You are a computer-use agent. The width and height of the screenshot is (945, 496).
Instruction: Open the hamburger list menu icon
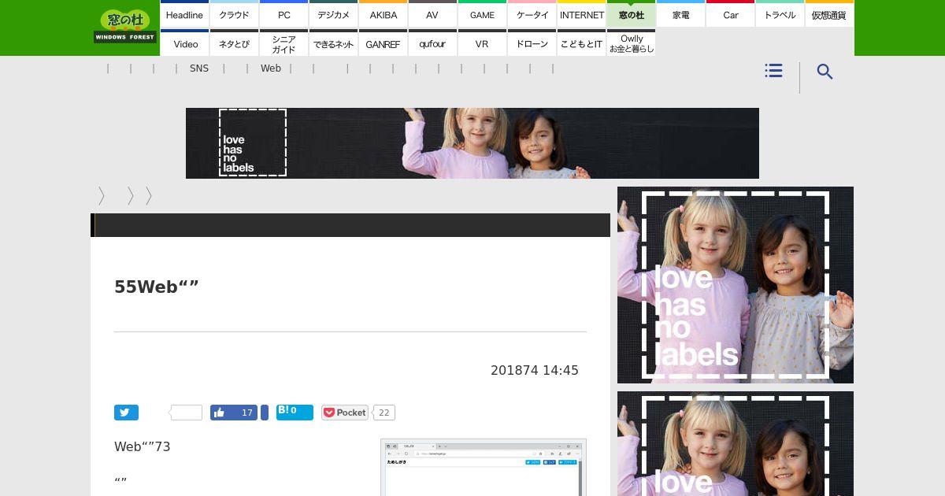(x=773, y=71)
